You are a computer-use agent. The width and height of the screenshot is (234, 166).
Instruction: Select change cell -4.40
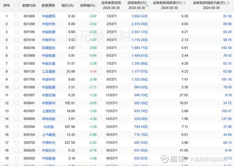pyautogui.click(x=93, y=119)
